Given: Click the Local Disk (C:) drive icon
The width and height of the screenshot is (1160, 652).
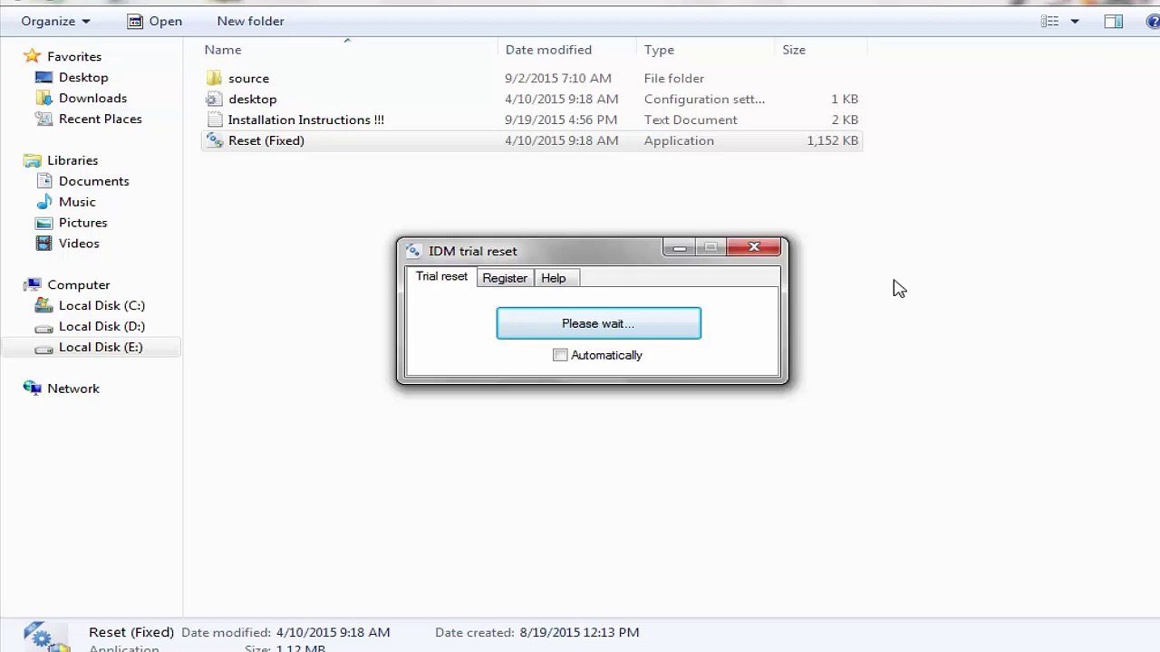Looking at the screenshot, I should pos(43,305).
